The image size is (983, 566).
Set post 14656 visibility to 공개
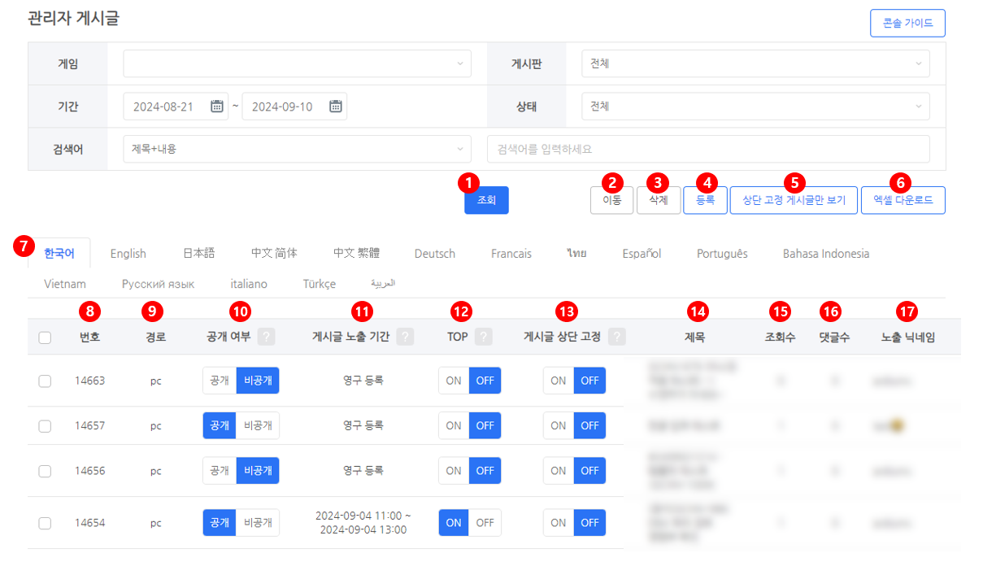pos(220,471)
